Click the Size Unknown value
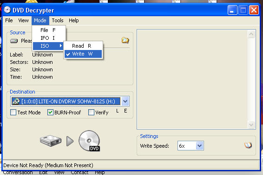The height and width of the screenshot is (175, 263). (x=42, y=69)
